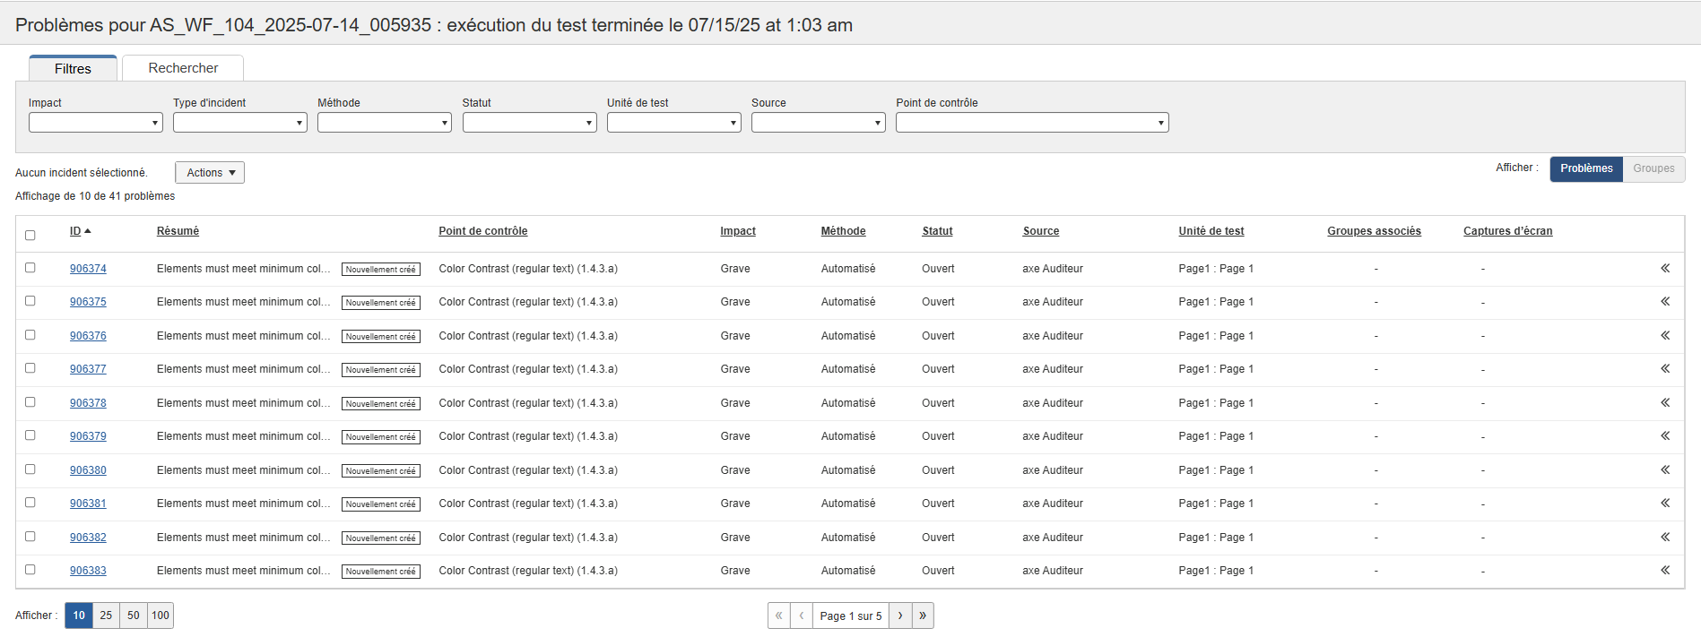
Task: Click double-chevron icon on row 906377
Action: tap(1664, 369)
